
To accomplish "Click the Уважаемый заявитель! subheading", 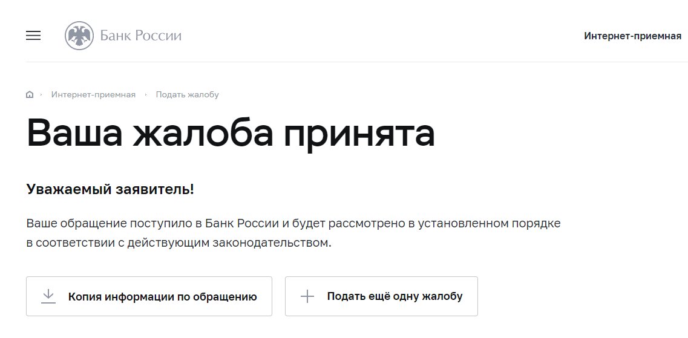I will pos(110,189).
